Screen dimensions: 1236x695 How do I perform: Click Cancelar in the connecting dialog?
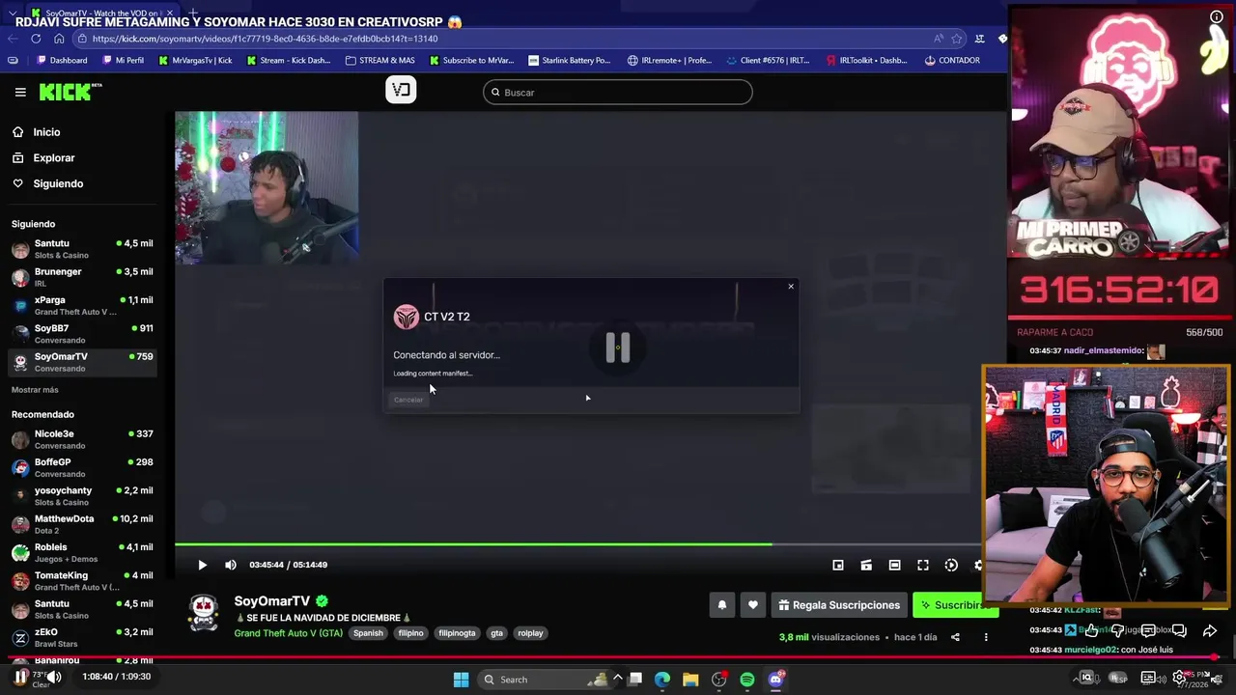[x=408, y=400]
